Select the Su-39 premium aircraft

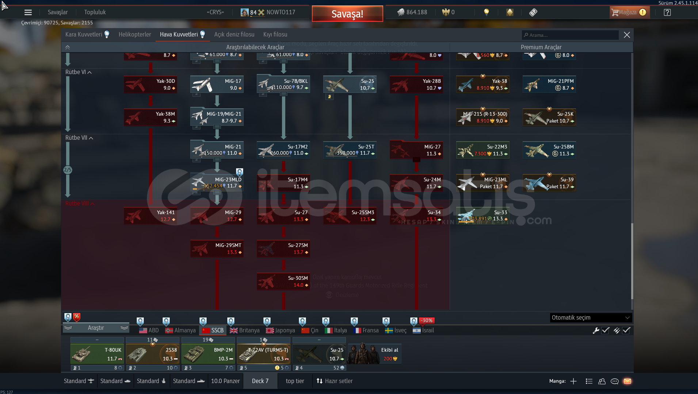click(549, 183)
